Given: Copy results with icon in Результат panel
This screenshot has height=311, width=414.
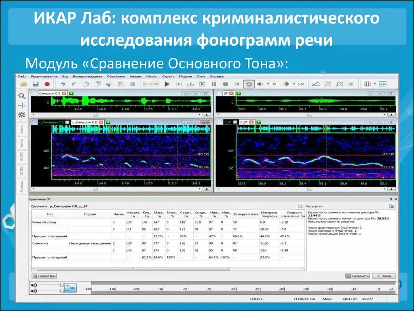Looking at the screenshot, I should click(392, 206).
